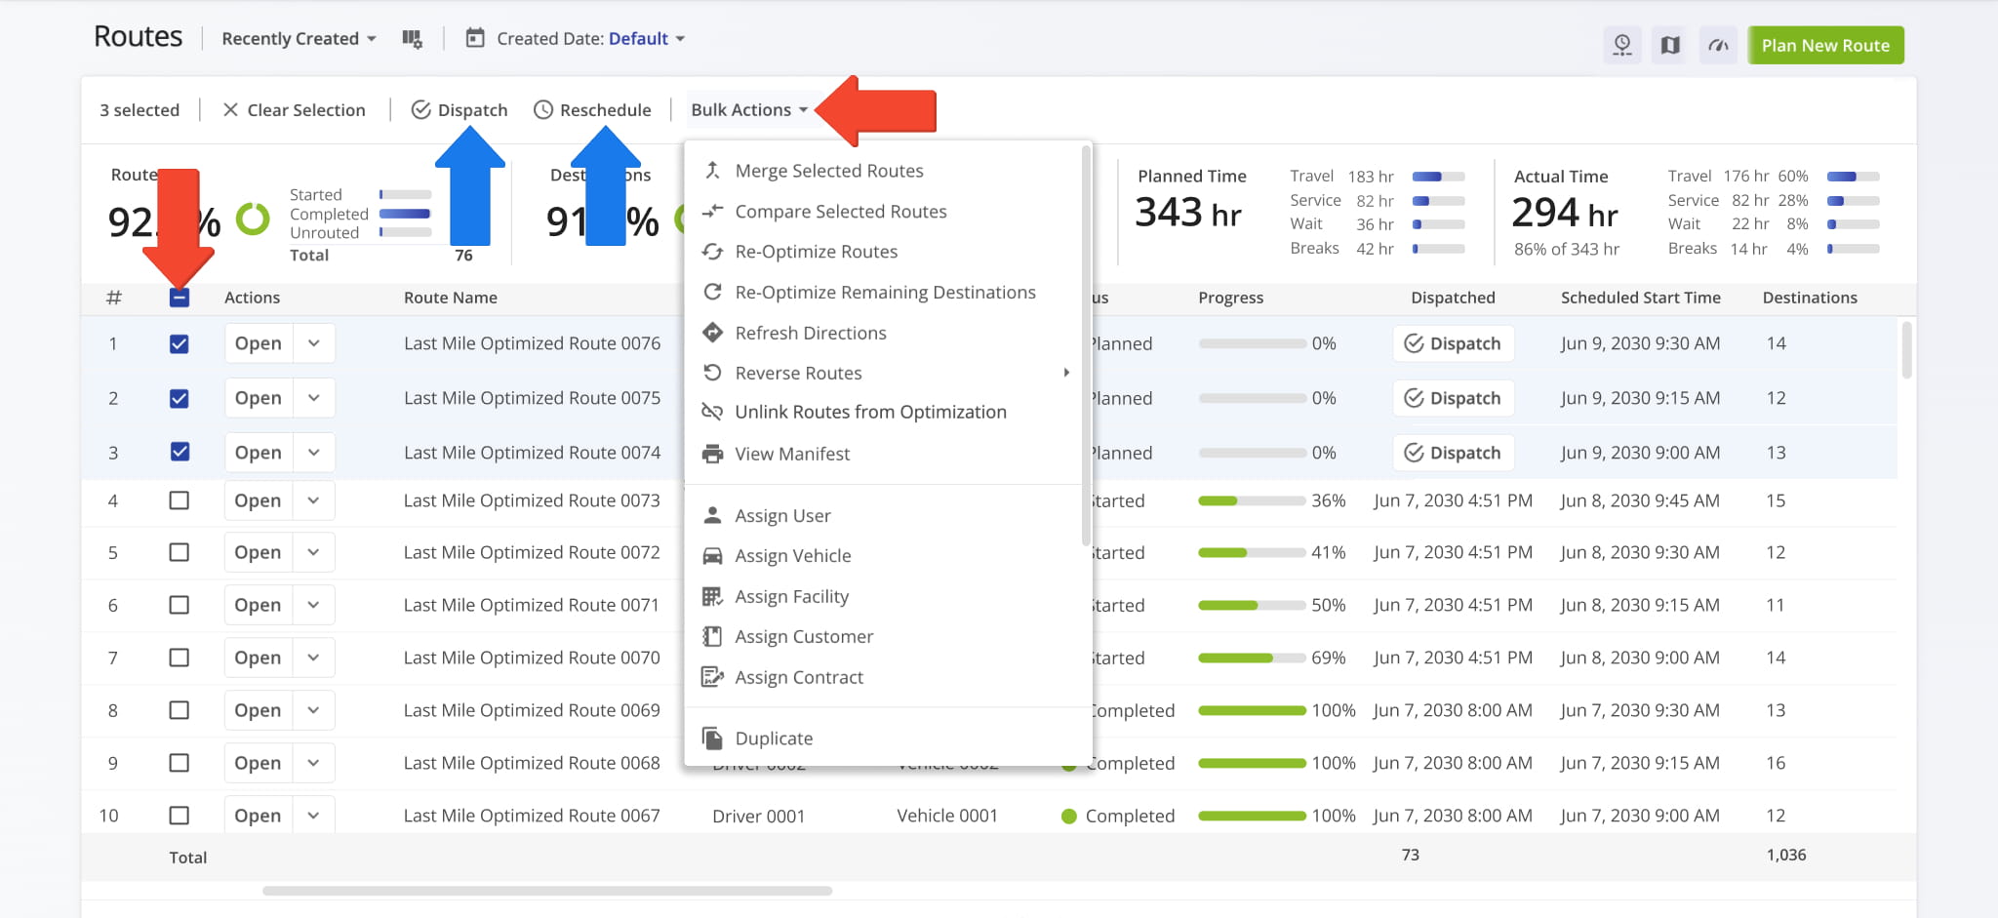Click the timeline clock pin icon

pos(1622,45)
